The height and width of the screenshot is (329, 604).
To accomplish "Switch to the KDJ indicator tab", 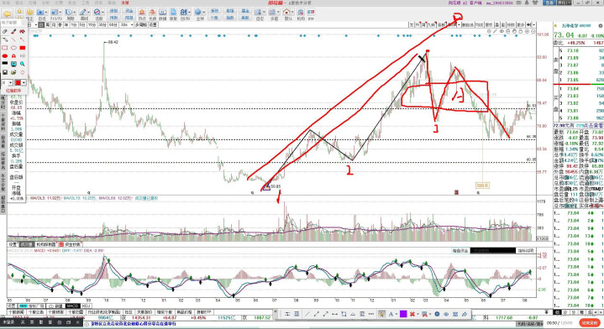I will pos(87,305).
